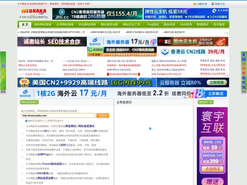
Task: Click the 诚邀站长 SEO技术合作 banner
Action: [52, 42]
